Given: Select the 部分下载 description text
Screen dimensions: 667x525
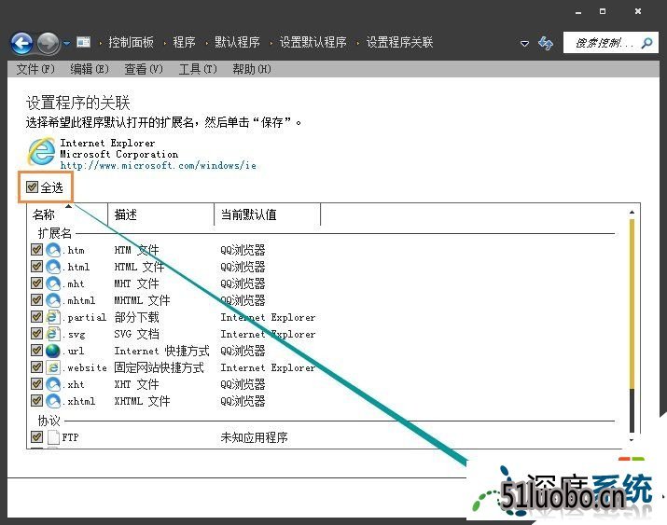Looking at the screenshot, I should pyautogui.click(x=136, y=317).
